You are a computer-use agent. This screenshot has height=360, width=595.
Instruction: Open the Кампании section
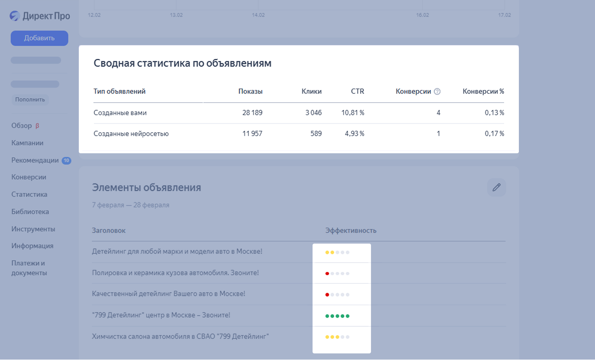coord(27,143)
